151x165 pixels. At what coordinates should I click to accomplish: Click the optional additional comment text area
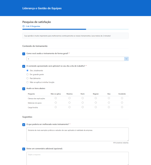pos(78,158)
